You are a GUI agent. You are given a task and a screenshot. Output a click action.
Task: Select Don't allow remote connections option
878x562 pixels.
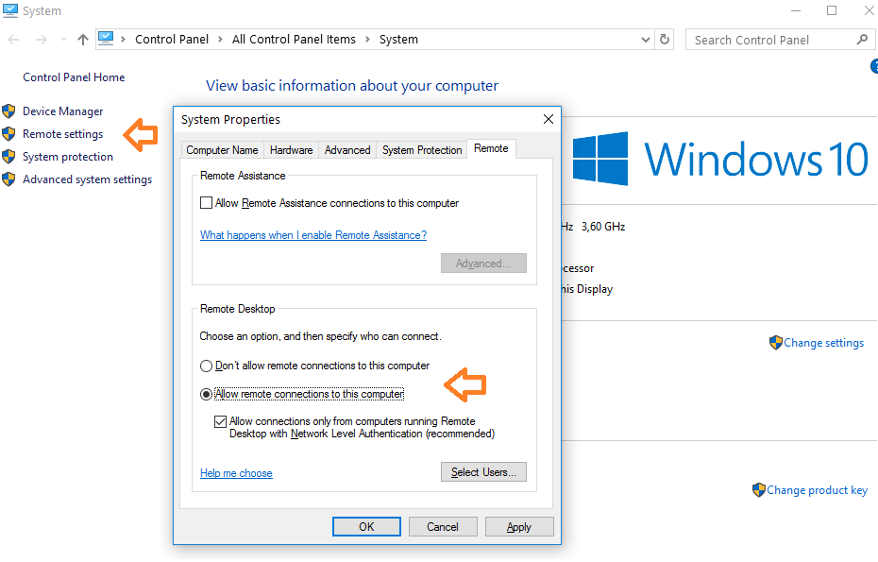click(206, 366)
